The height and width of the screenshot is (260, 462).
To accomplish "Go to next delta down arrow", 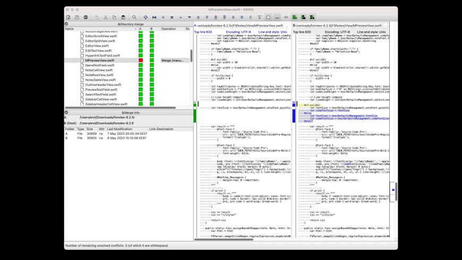I will (x=190, y=18).
